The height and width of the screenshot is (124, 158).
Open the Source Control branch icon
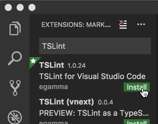point(15,88)
